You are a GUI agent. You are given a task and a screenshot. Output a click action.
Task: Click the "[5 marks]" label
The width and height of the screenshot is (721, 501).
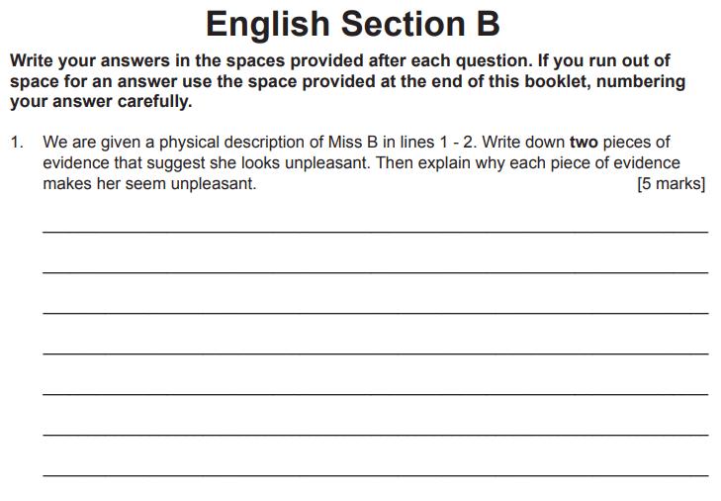point(671,184)
